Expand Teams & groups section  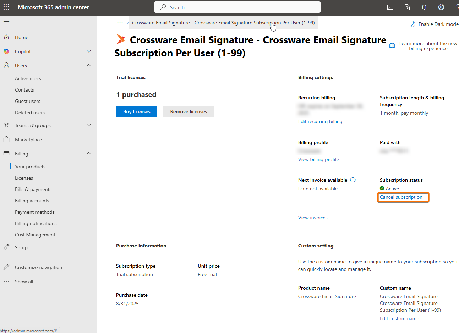point(89,125)
